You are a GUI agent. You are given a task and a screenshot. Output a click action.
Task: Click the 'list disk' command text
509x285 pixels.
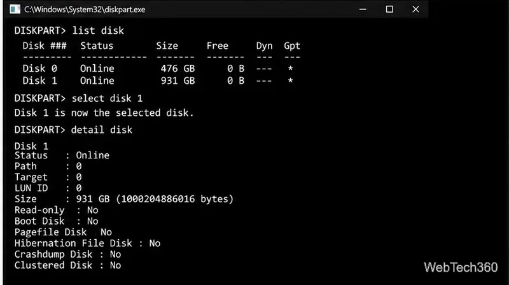click(98, 31)
